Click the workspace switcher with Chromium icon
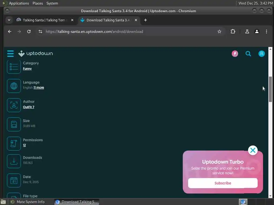Screen dimensions: 274x205 pyautogui.click(x=243, y=202)
